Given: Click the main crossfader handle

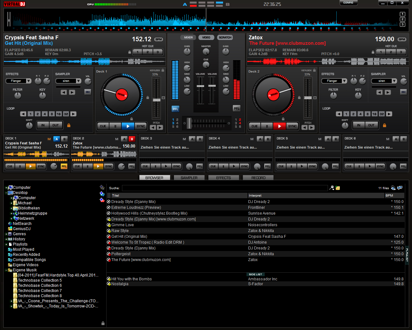Looking at the screenshot, I should [189, 123].
